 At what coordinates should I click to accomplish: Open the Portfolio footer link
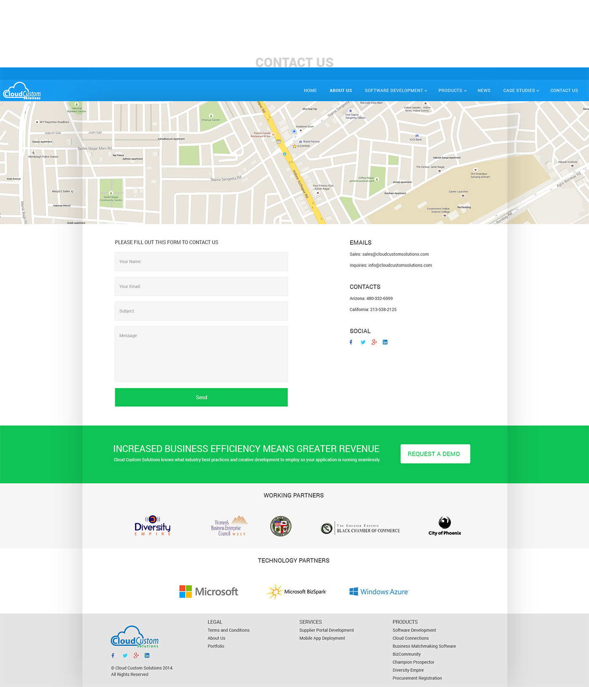point(216,646)
